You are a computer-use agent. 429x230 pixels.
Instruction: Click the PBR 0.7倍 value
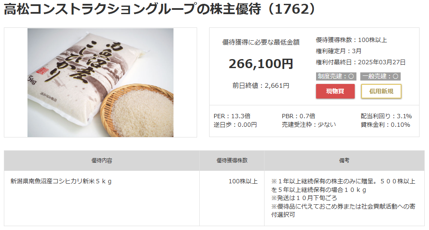click(298, 116)
